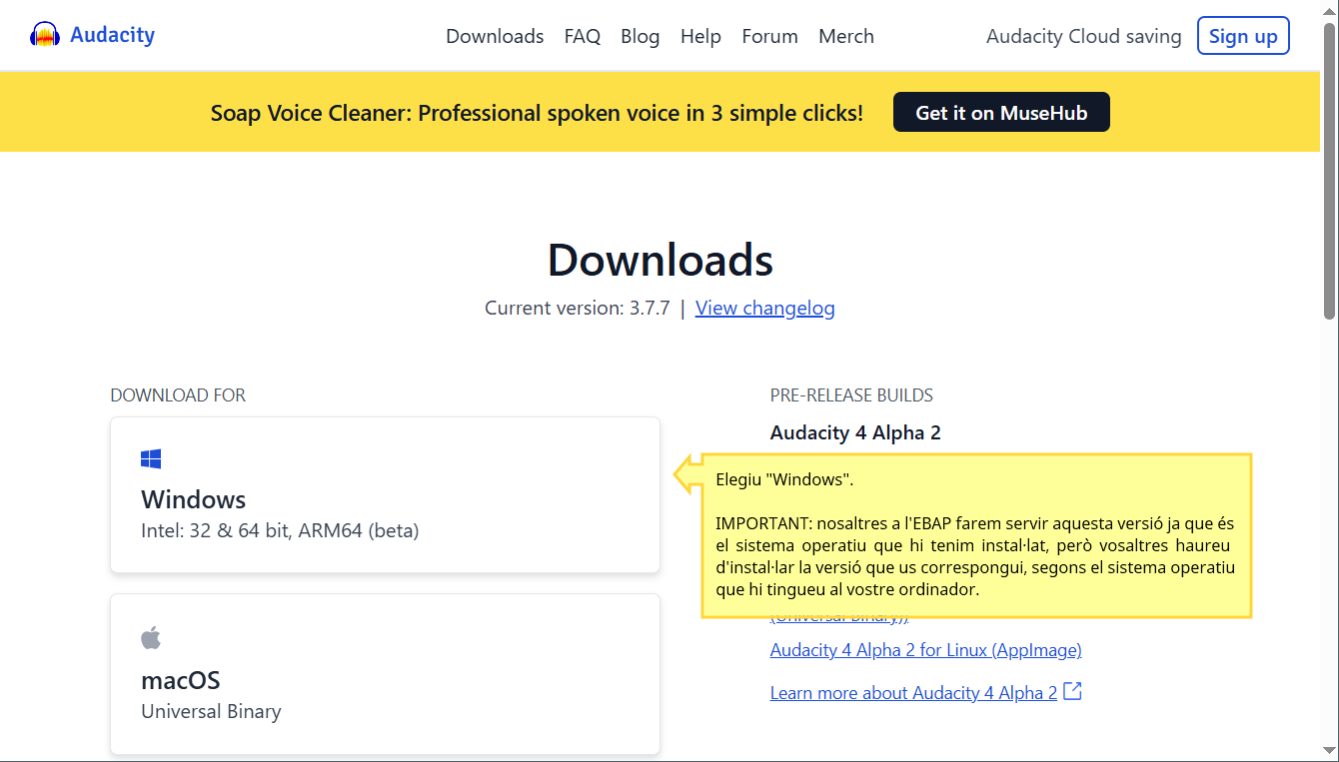Select Help in the top navigation
The width and height of the screenshot is (1339, 762).
click(700, 36)
